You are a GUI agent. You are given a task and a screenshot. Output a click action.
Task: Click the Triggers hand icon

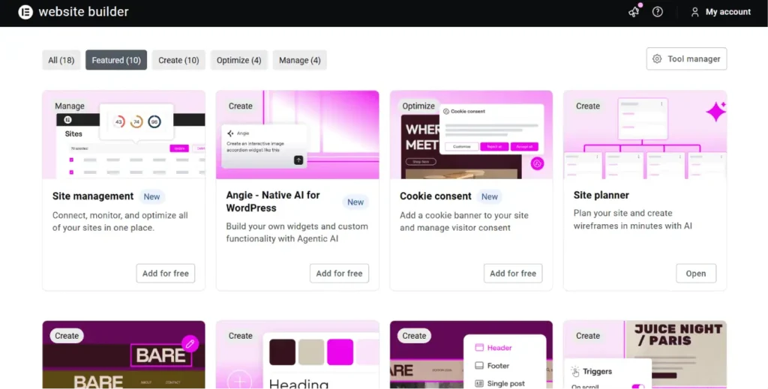pos(575,371)
